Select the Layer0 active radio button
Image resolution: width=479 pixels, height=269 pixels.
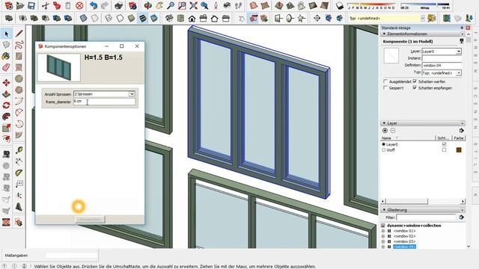383,144
